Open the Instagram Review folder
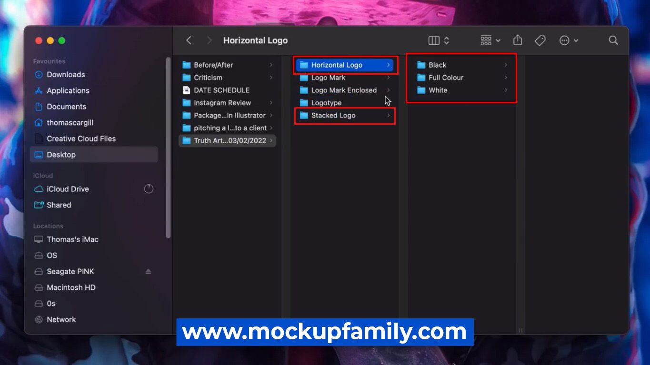The height and width of the screenshot is (365, 650). click(222, 103)
